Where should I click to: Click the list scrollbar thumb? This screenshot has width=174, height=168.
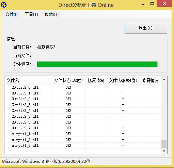[x=164, y=144]
